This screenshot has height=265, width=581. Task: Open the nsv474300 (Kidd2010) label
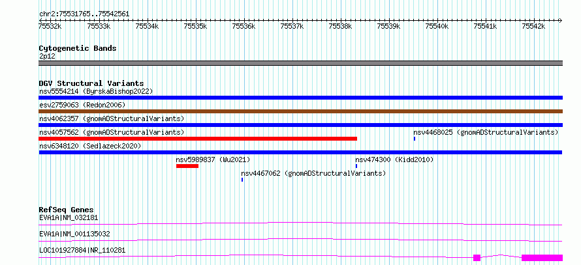pos(394,160)
